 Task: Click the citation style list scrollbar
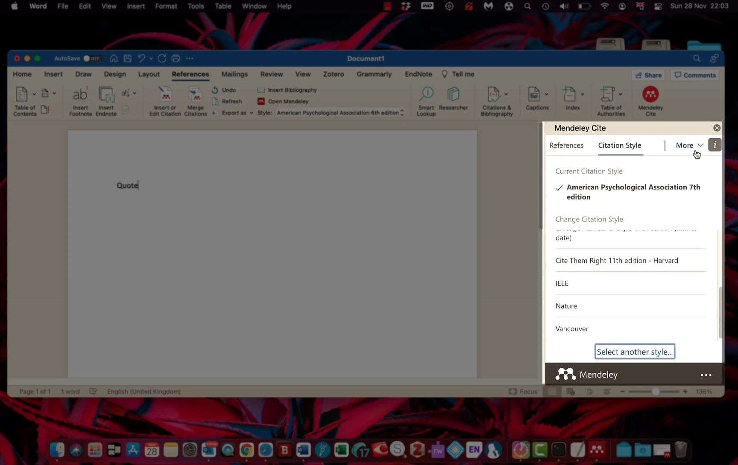720,313
